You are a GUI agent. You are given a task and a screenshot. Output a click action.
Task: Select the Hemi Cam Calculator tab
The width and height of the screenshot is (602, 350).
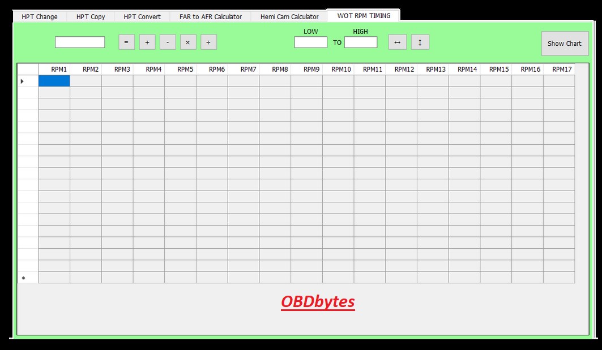(x=289, y=17)
